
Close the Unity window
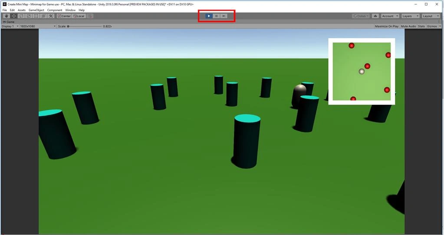[437, 4]
